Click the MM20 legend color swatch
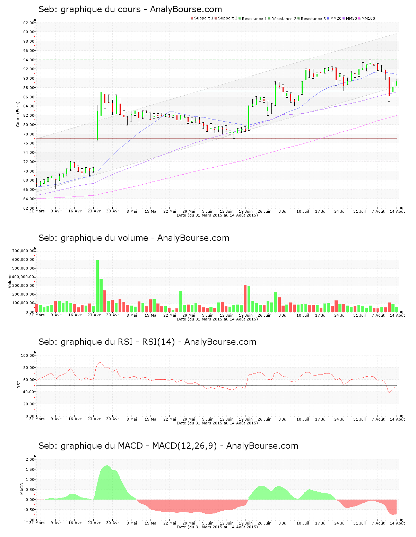This screenshot has height=537, width=416. [328, 18]
